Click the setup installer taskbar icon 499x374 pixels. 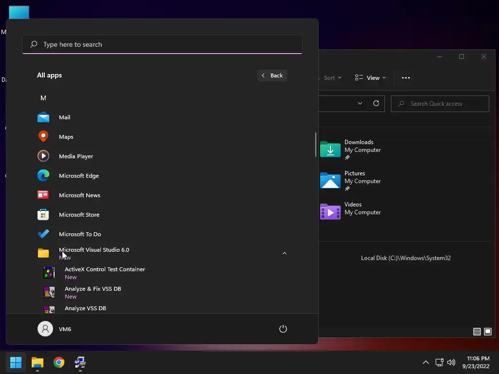point(80,362)
